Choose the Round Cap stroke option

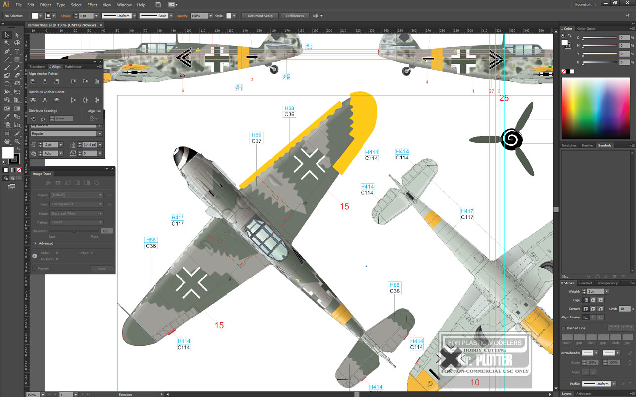[x=593, y=300]
